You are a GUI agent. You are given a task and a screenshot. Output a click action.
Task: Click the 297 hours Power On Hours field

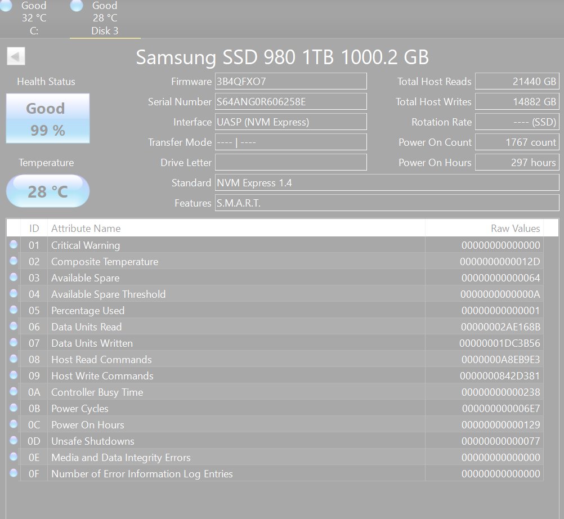517,162
